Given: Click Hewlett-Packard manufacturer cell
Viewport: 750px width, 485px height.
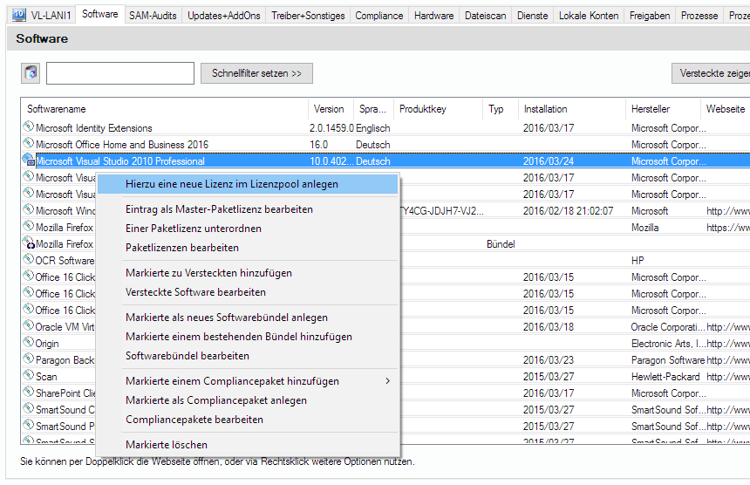Looking at the screenshot, I should pyautogui.click(x=665, y=377).
